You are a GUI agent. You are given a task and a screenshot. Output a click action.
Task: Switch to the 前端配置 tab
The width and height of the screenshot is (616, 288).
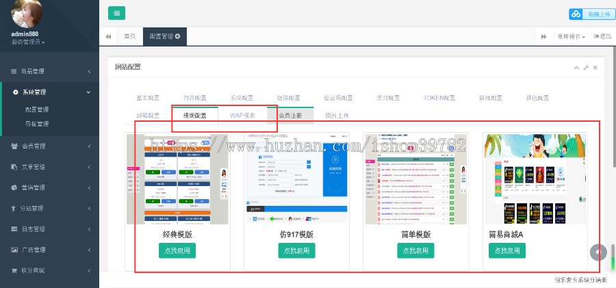coord(490,99)
